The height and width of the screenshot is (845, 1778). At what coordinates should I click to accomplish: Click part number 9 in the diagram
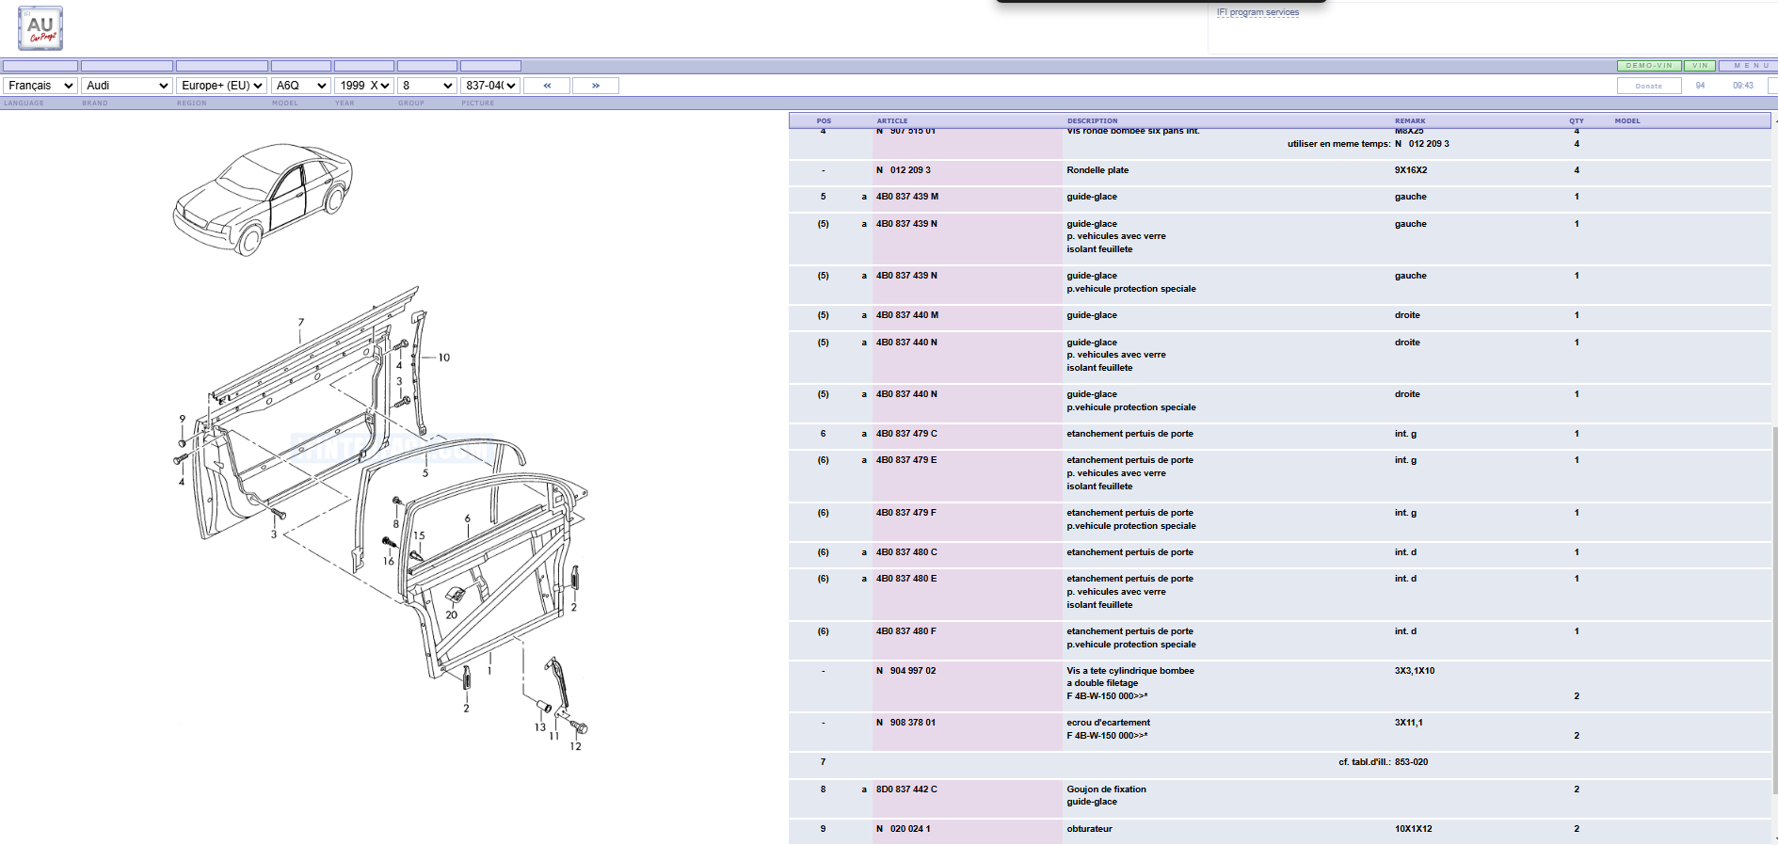183,419
